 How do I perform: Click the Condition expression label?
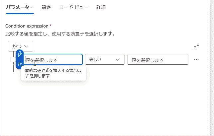click(27, 26)
